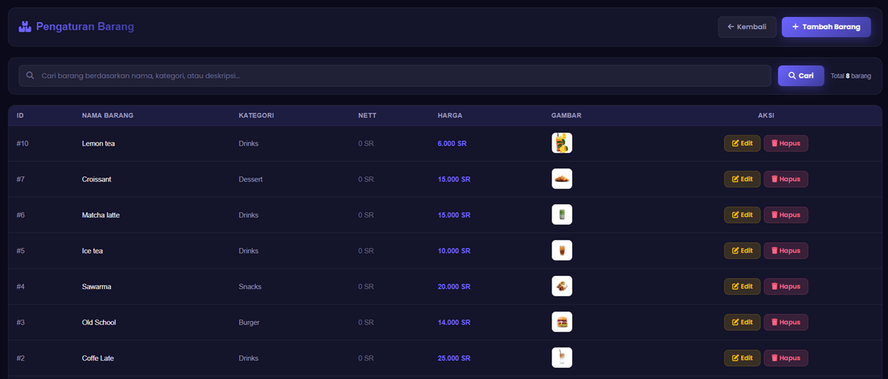View the Matcha latte image thumbnail
Image resolution: width=888 pixels, height=379 pixels.
point(562,214)
